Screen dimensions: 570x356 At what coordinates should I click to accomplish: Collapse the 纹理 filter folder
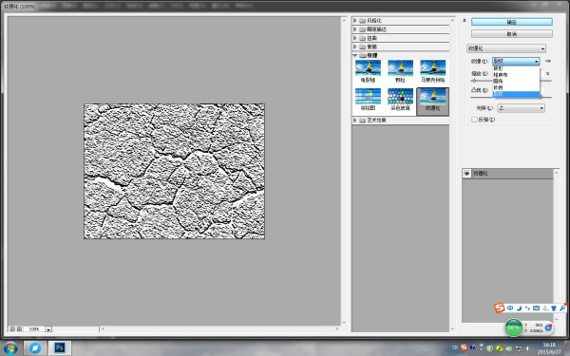(354, 56)
